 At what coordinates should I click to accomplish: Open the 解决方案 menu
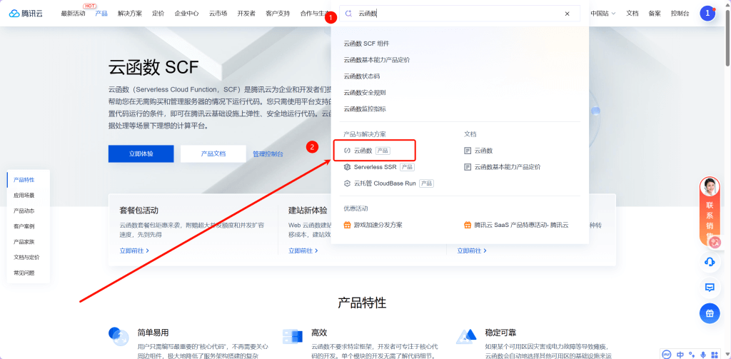130,14
